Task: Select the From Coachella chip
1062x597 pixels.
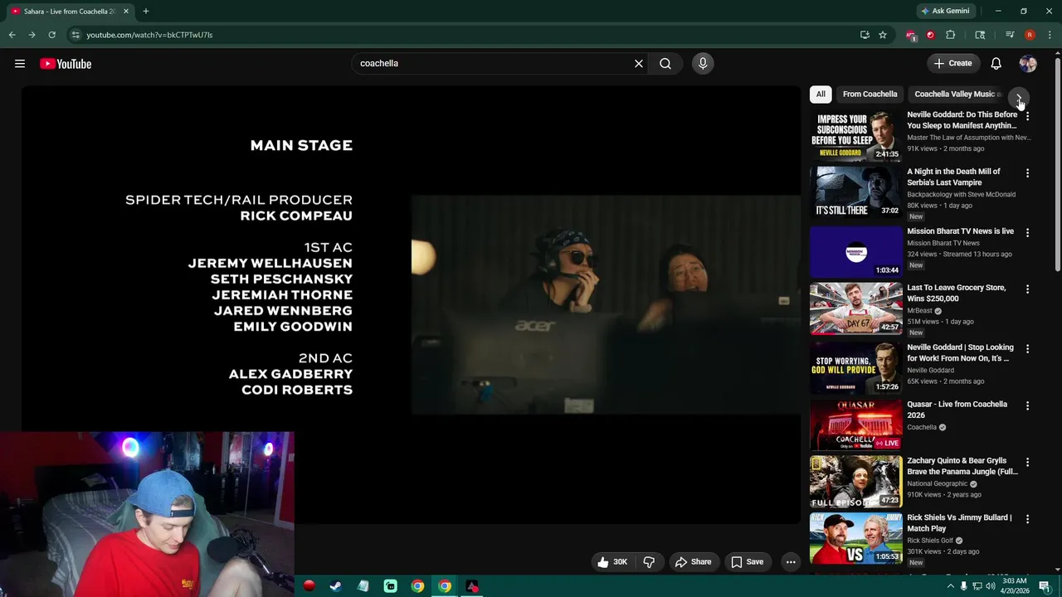Action: 870,95
